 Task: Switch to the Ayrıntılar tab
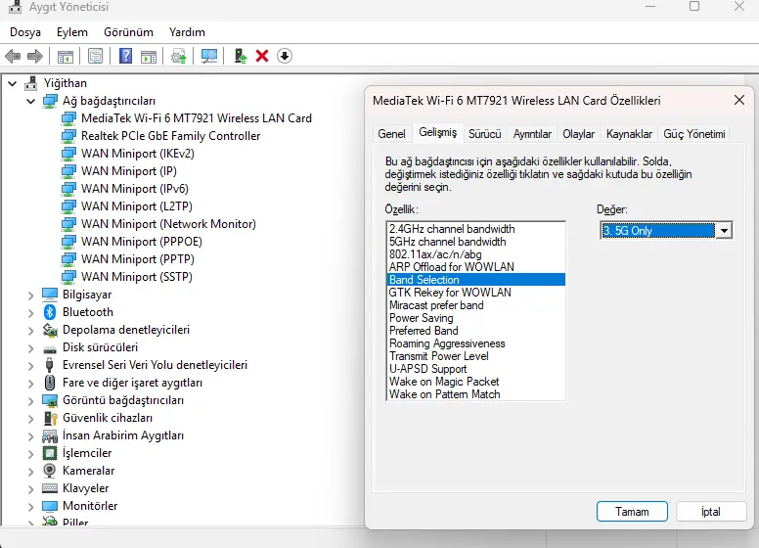point(532,134)
